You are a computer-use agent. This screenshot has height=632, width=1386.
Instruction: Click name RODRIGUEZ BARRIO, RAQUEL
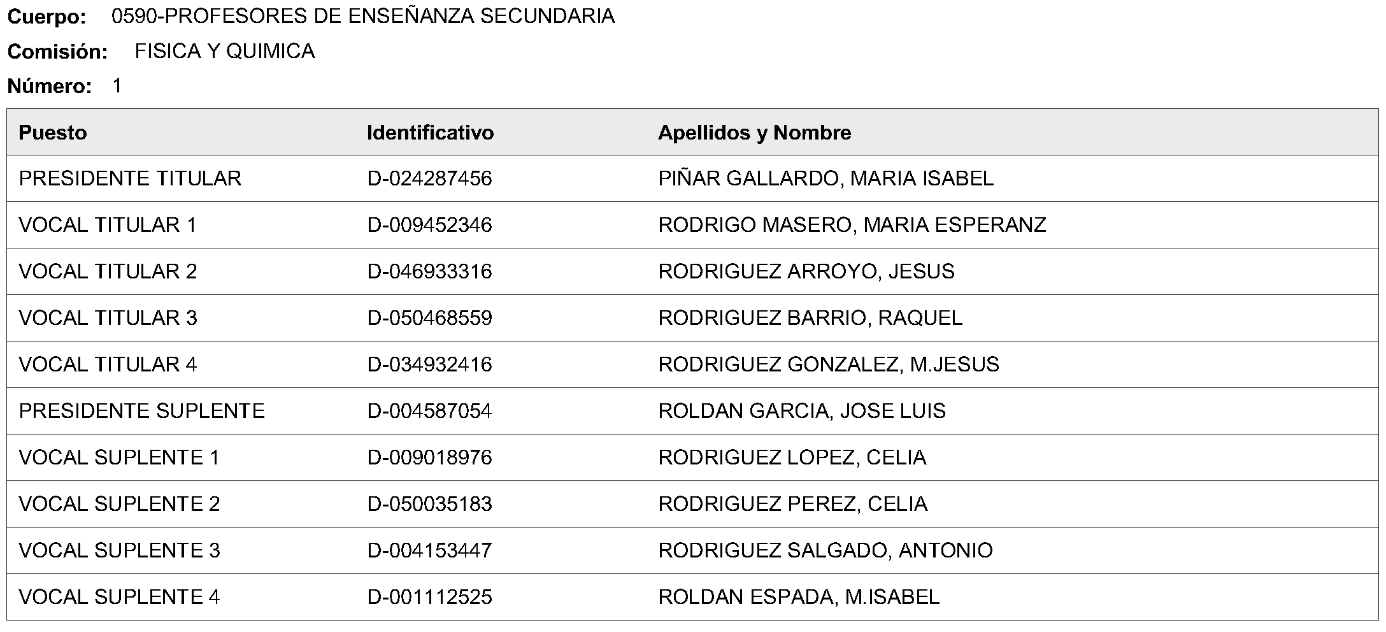pyautogui.click(x=811, y=318)
